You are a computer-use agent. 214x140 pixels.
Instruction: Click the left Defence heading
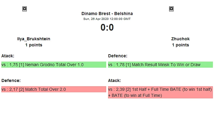point(11,80)
